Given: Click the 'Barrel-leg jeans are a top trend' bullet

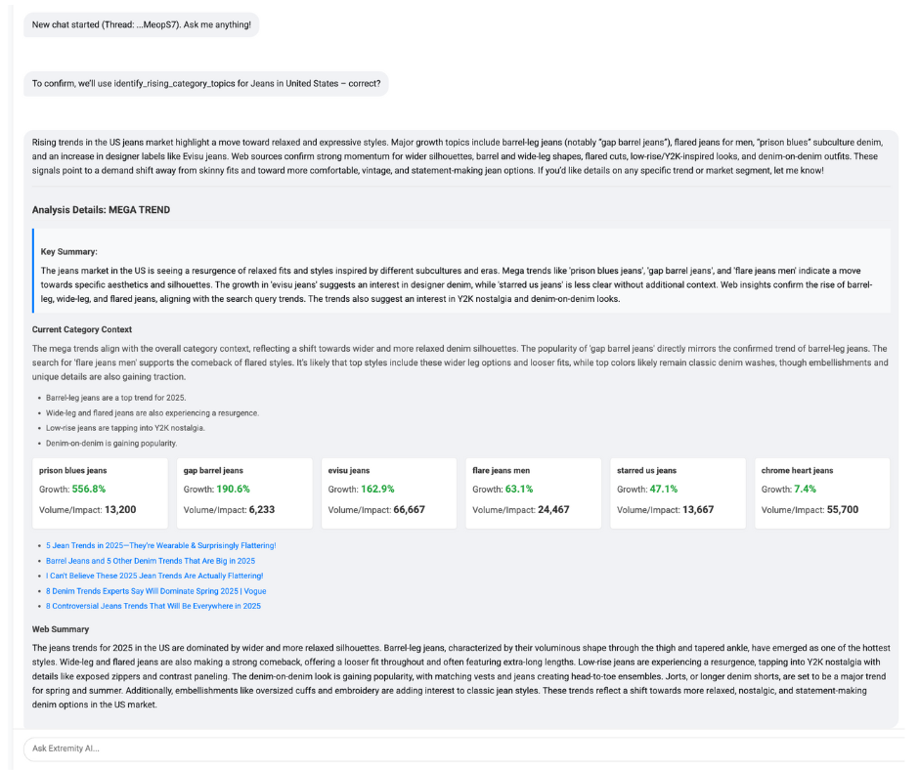Looking at the screenshot, I should 115,398.
